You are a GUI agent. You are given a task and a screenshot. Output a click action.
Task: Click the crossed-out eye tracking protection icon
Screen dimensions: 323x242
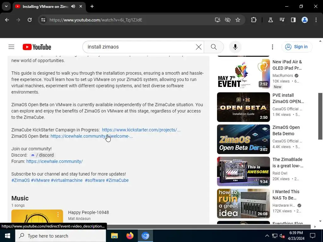click(x=228, y=20)
